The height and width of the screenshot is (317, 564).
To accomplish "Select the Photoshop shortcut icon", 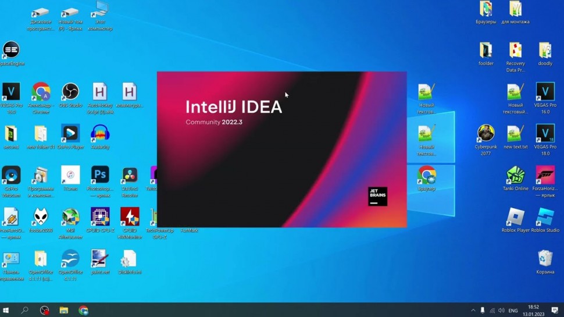I will pyautogui.click(x=100, y=175).
